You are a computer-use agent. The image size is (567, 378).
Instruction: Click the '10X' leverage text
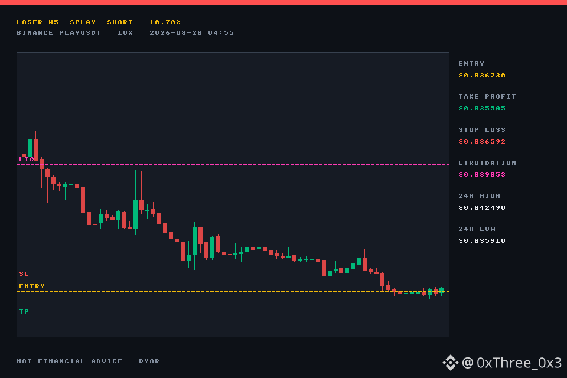[125, 33]
